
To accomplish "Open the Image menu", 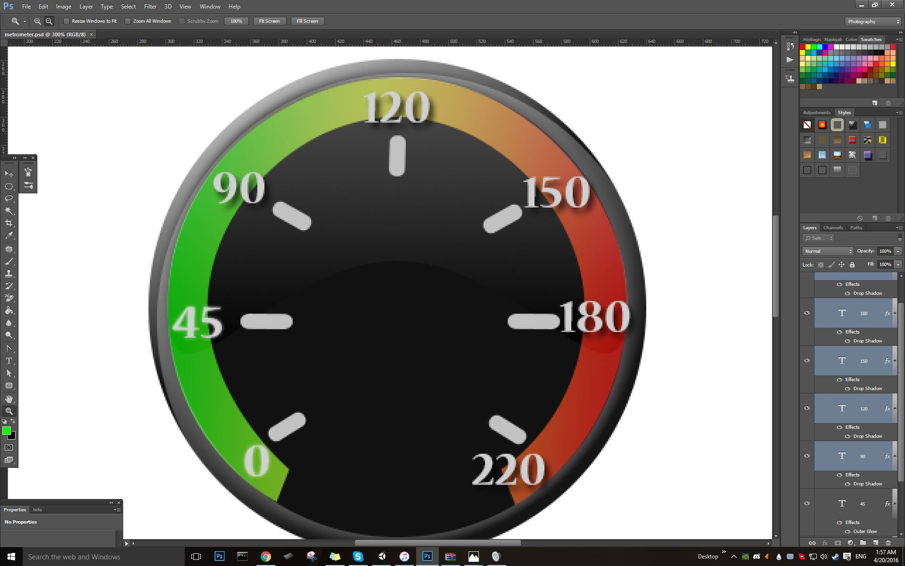I will tap(64, 7).
